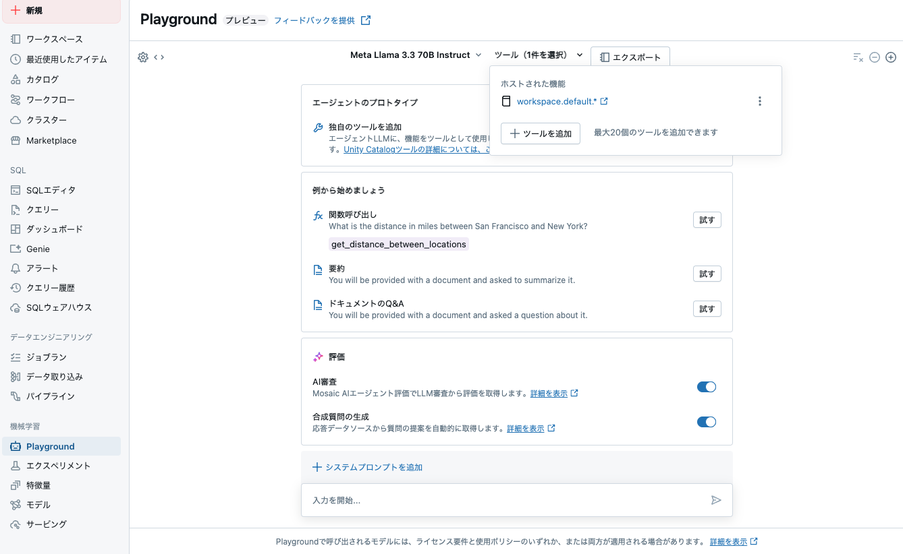
Task: Open the workspace.default kebab menu
Action: 760,100
